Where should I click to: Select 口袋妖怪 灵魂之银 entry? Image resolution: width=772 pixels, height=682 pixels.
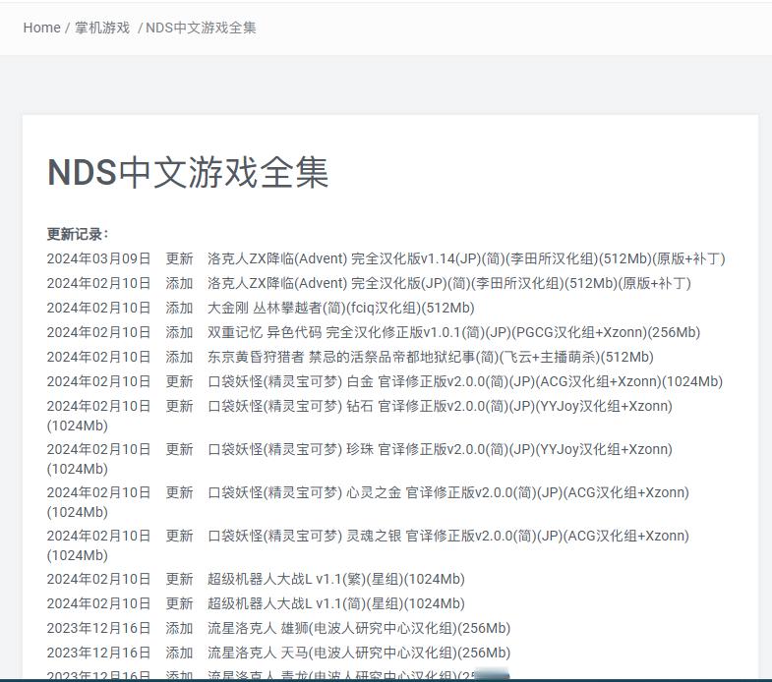point(448,537)
